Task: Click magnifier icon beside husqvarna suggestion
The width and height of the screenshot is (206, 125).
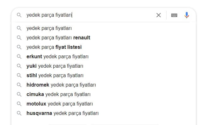Action: [x=19, y=113]
